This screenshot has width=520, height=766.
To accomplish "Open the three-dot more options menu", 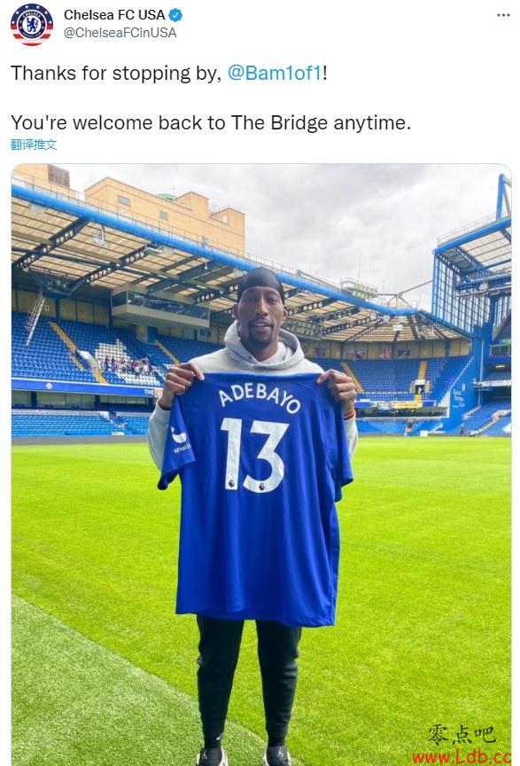I will click(x=503, y=15).
